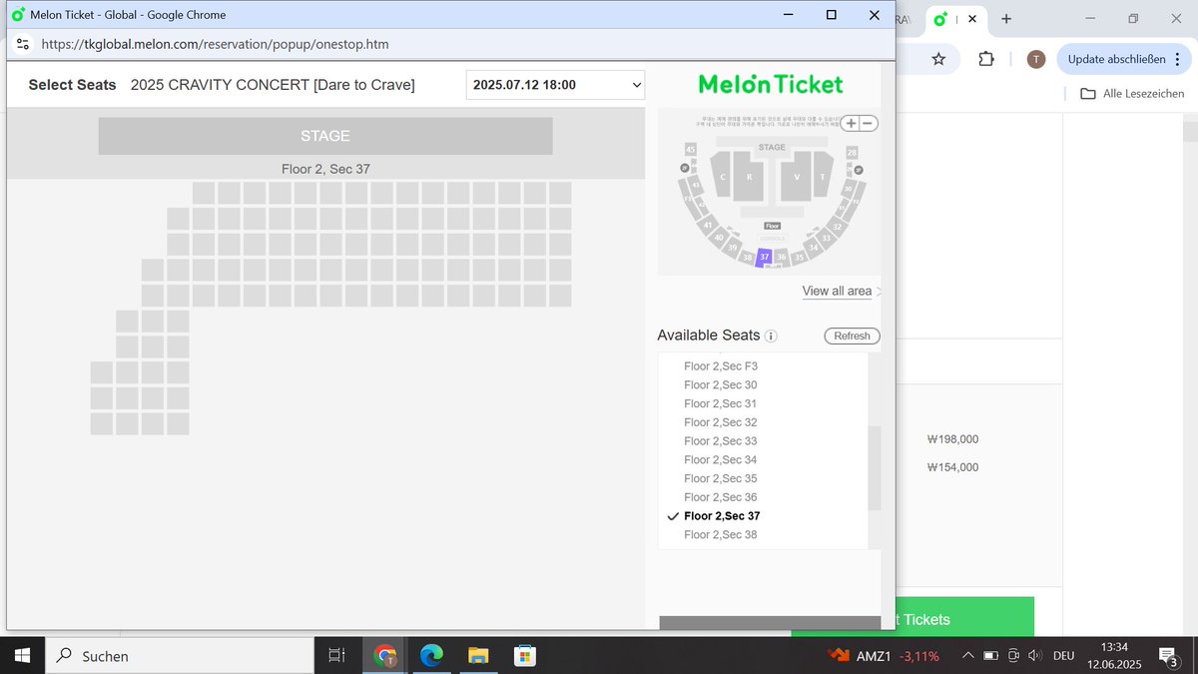The image size is (1198, 674).
Task: Expand View all area
Action: coord(839,291)
